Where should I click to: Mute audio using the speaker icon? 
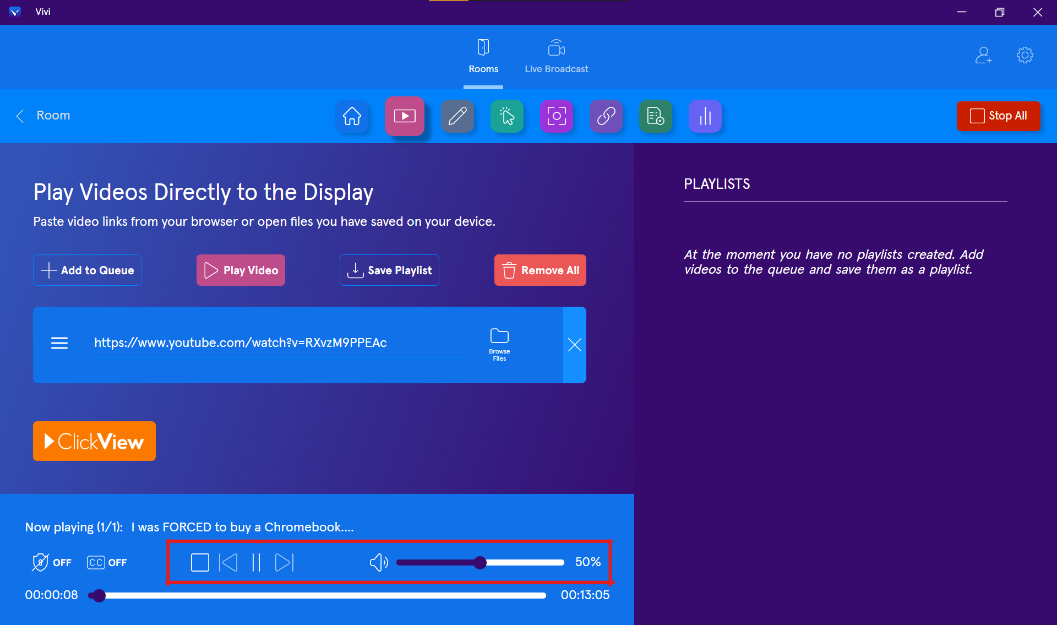[x=378, y=562]
